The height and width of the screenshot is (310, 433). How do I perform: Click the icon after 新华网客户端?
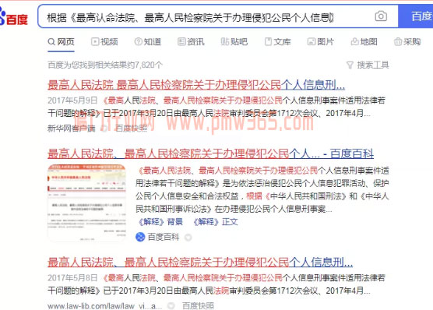(104, 129)
